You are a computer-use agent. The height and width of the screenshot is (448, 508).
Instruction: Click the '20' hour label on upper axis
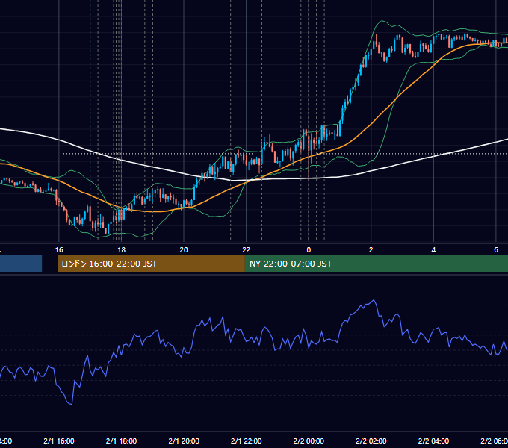click(x=184, y=250)
